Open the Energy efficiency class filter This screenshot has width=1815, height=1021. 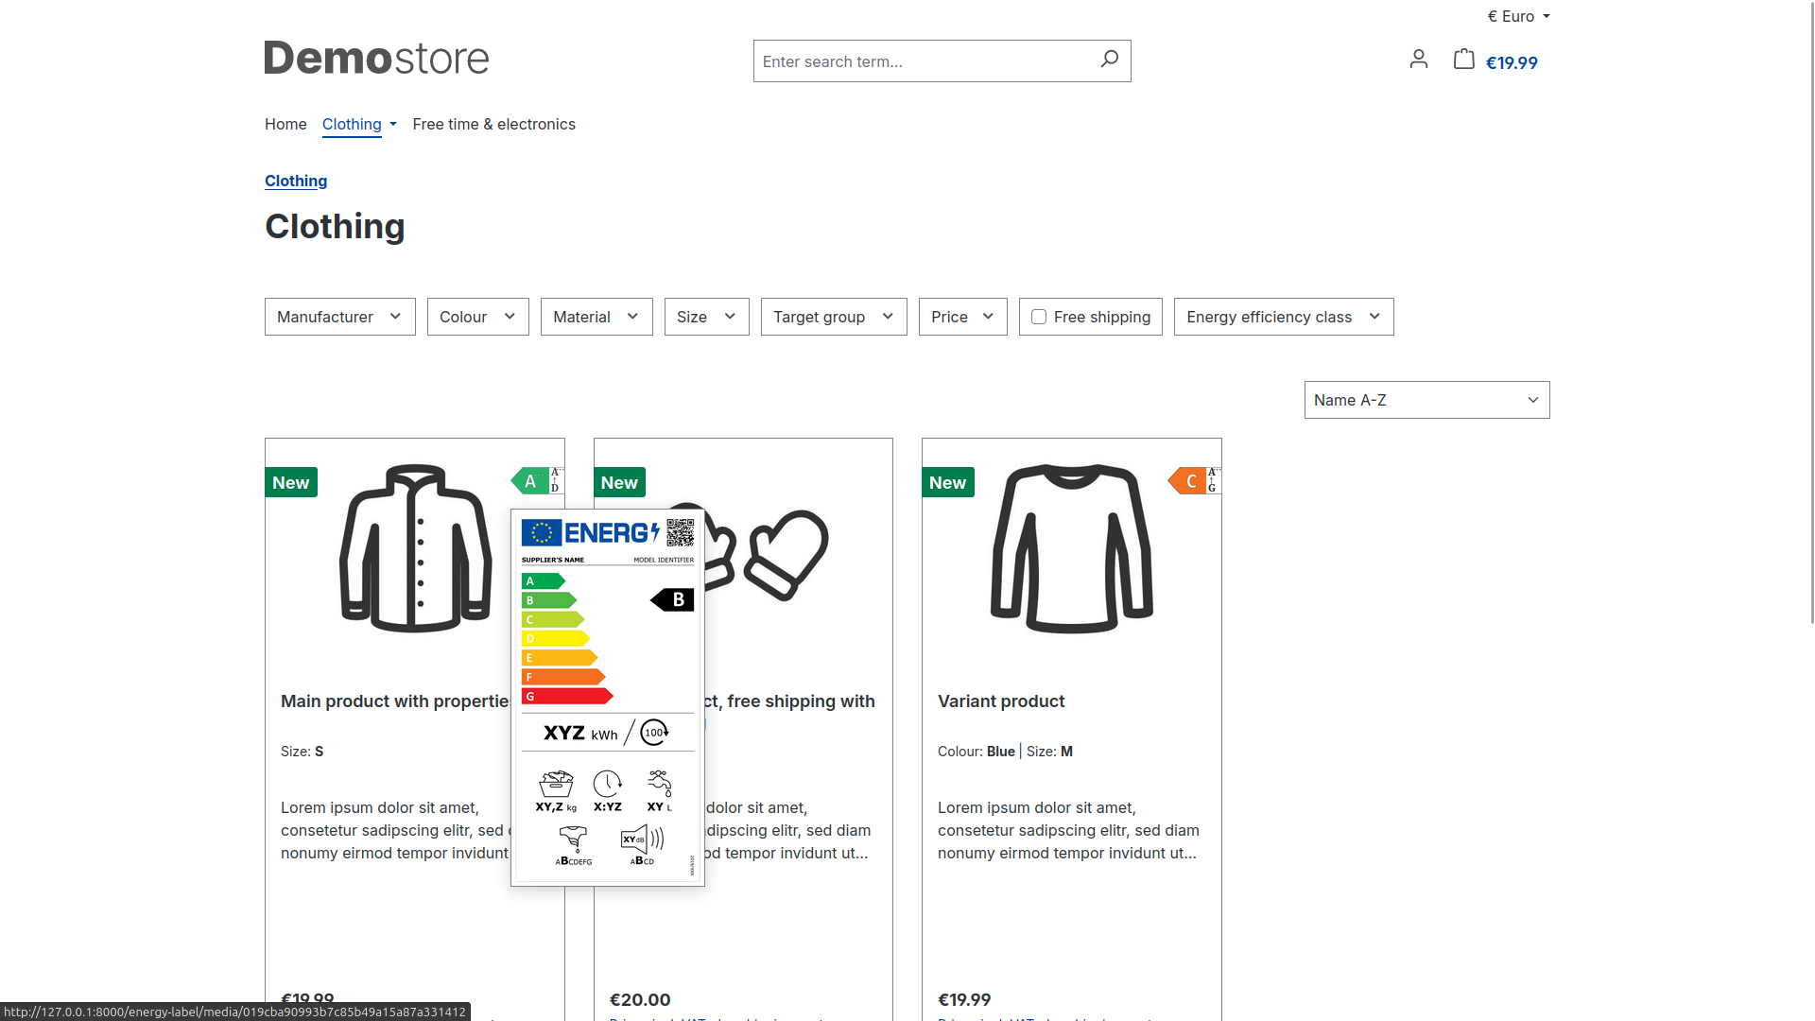(1283, 317)
